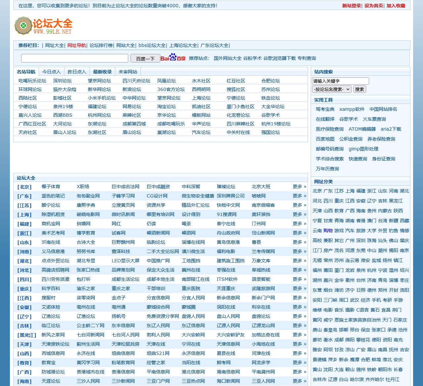This screenshot has height=386, width=423.
Task: Click the 百度一下 search button
Action: point(145,59)
